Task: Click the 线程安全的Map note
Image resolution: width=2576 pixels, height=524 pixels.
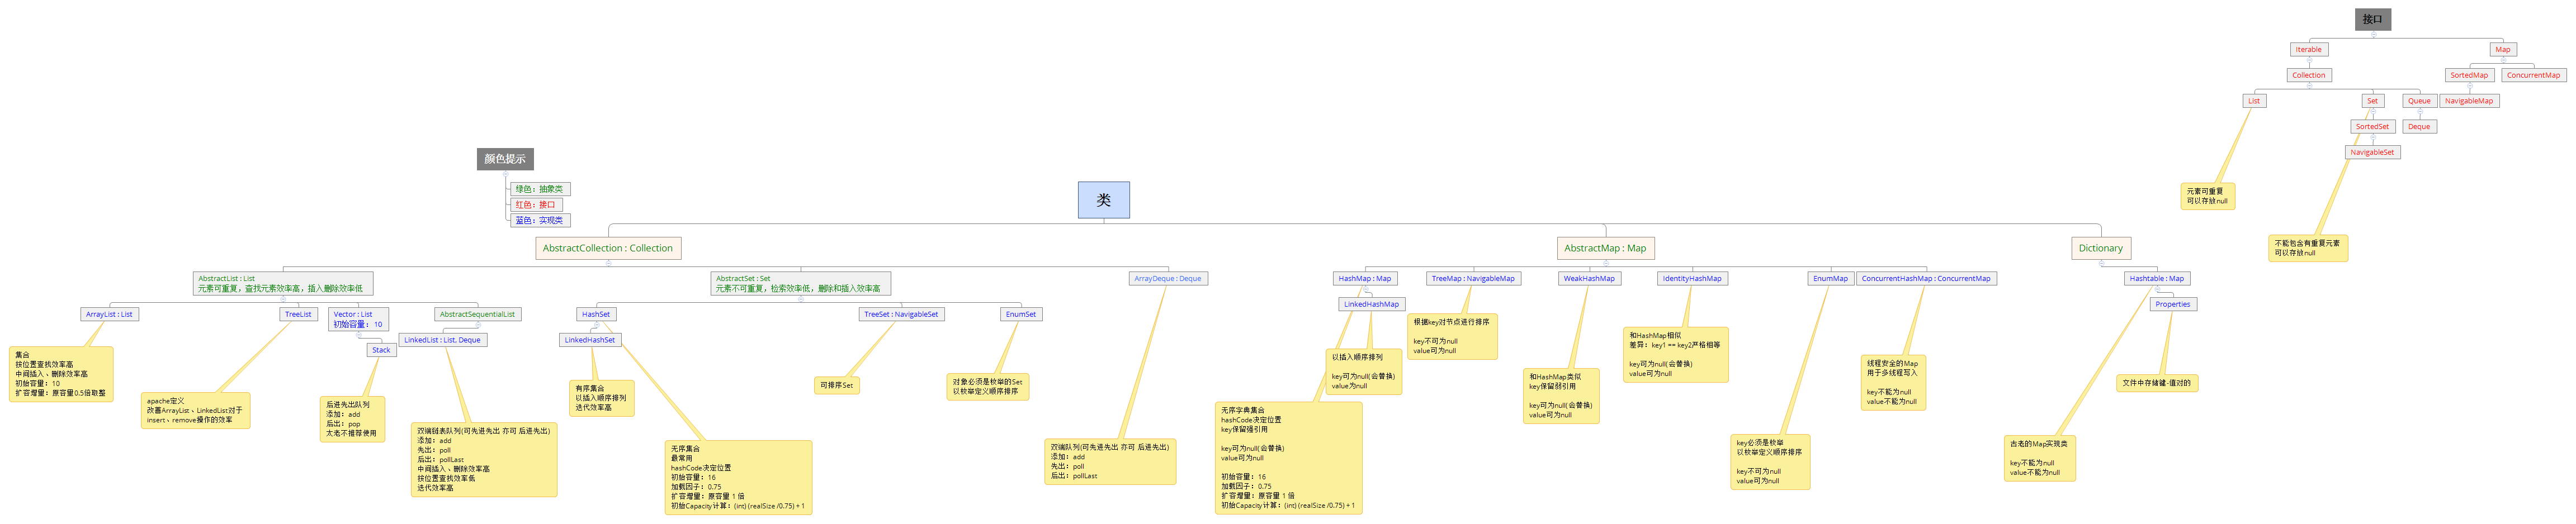Action: click(x=1892, y=383)
